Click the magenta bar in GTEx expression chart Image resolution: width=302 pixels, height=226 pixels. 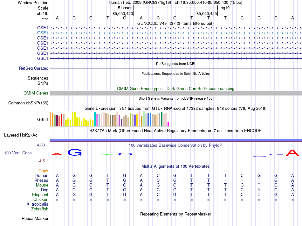(x=168, y=124)
